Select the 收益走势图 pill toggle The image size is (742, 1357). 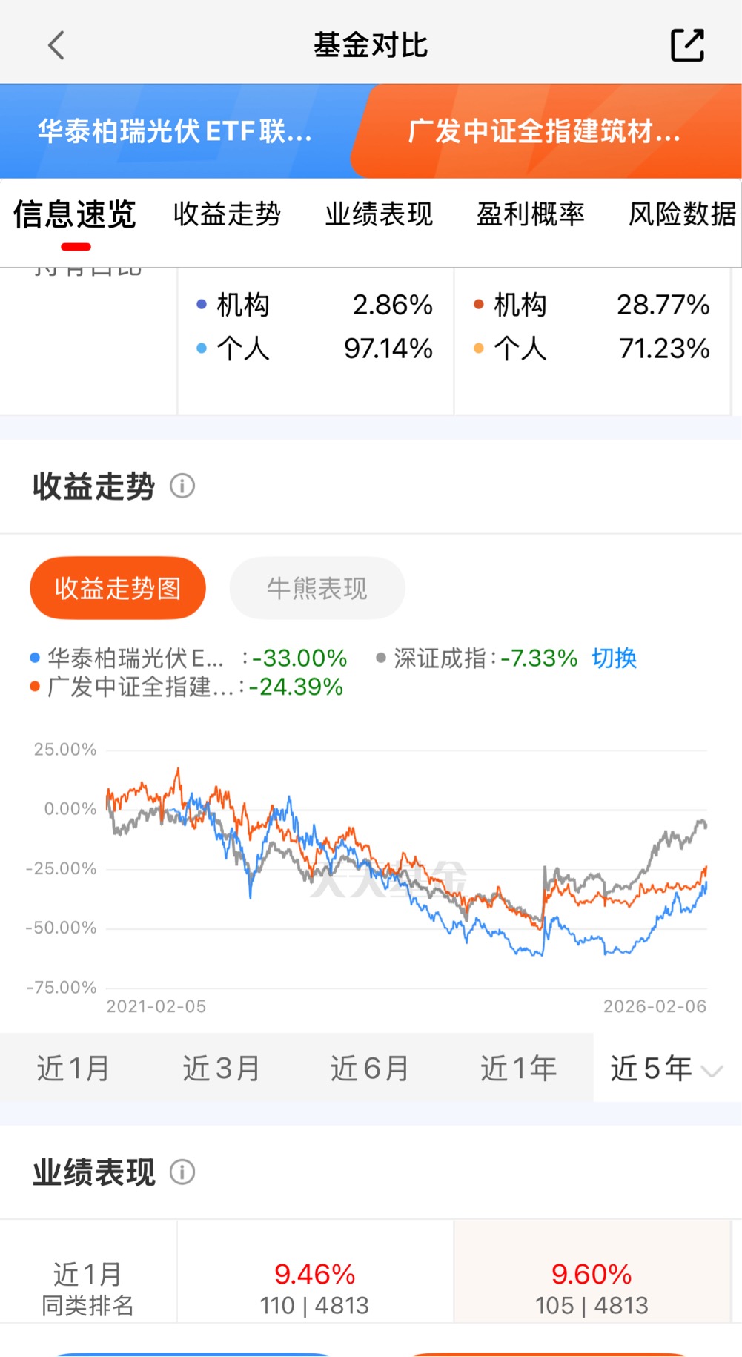click(x=118, y=588)
